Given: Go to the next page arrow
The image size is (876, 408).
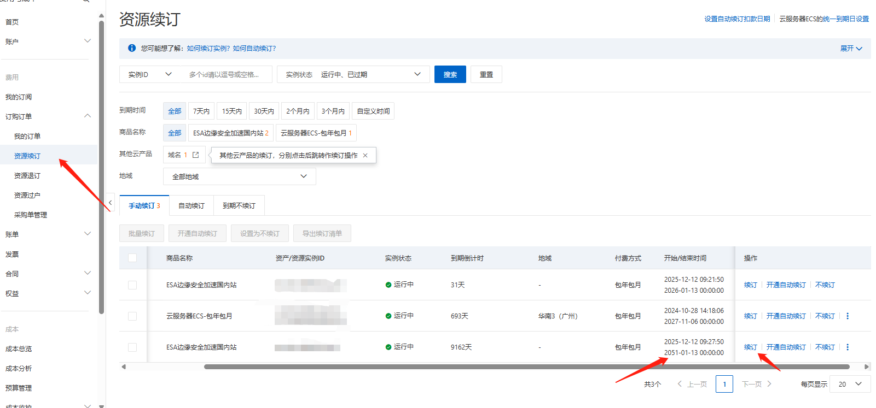Looking at the screenshot, I should [x=769, y=384].
